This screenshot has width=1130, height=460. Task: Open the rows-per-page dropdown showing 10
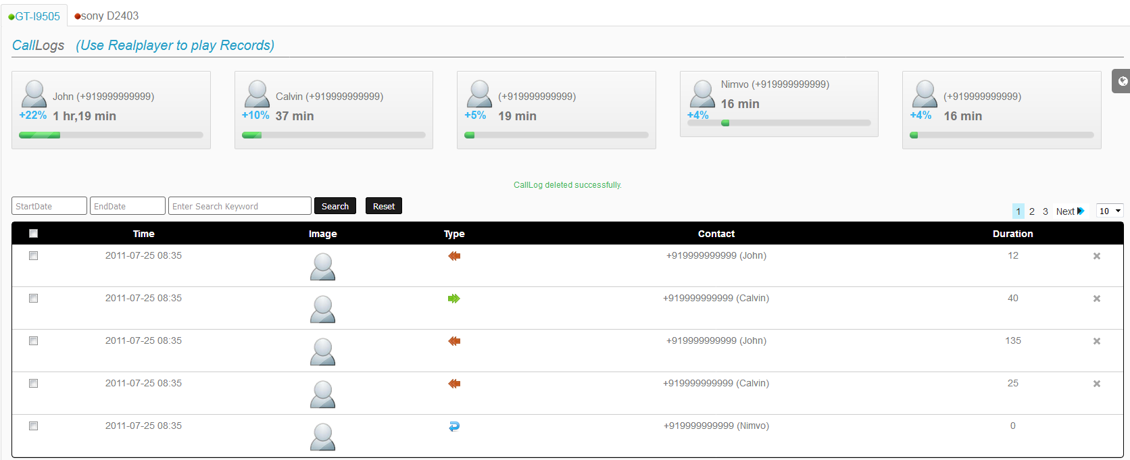click(1110, 211)
